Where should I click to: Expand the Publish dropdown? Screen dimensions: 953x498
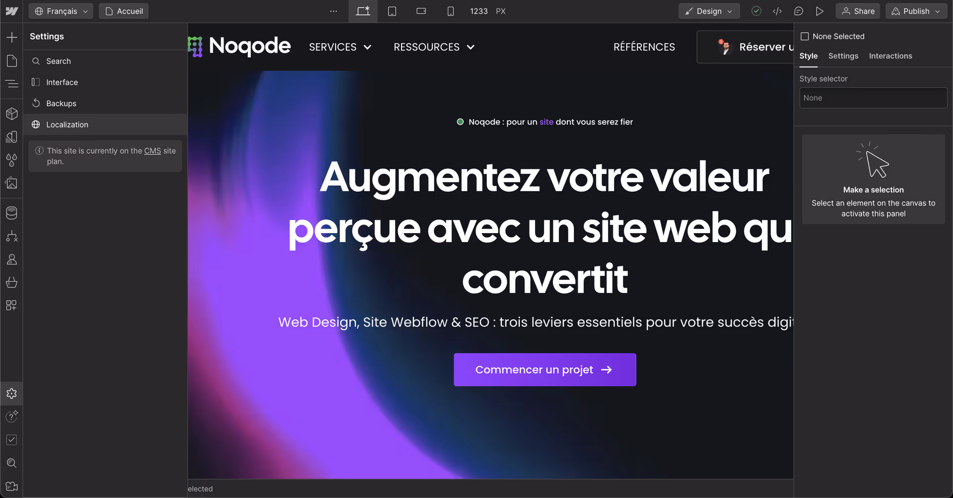[916, 11]
